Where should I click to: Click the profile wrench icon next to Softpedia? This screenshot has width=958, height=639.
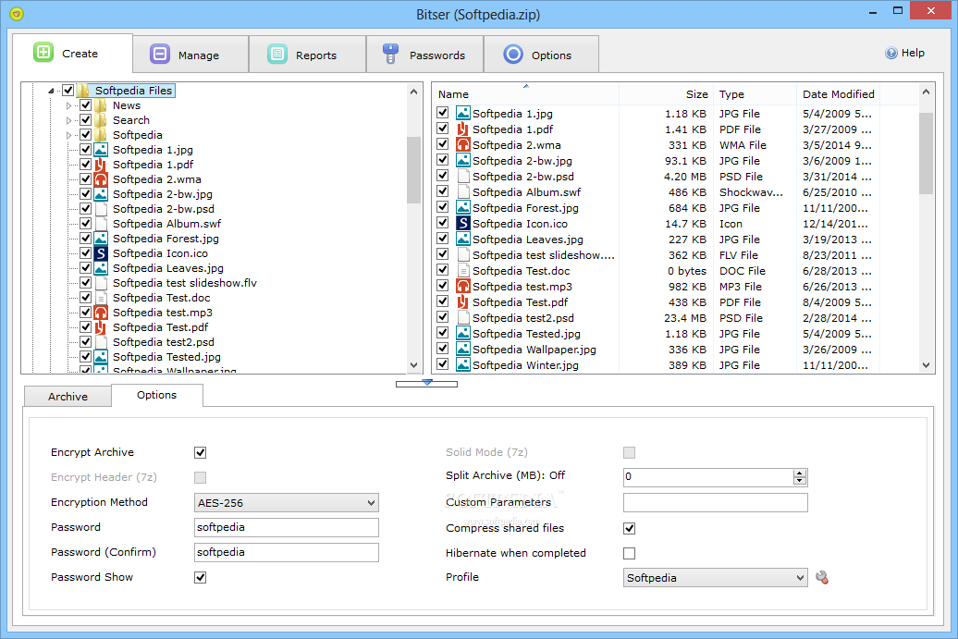pos(822,577)
